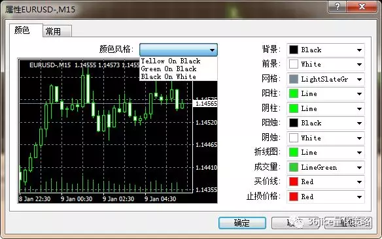The height and width of the screenshot is (239, 382).
Task: Click the EURUSD chart preview
Action: coord(118,131)
